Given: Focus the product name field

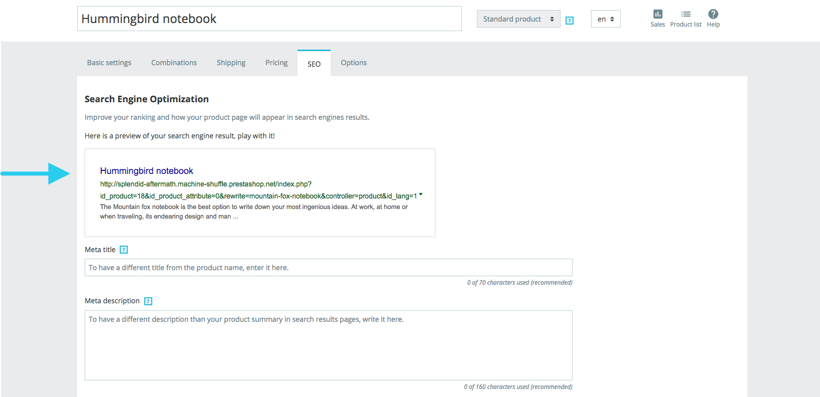Looking at the screenshot, I should tap(269, 19).
